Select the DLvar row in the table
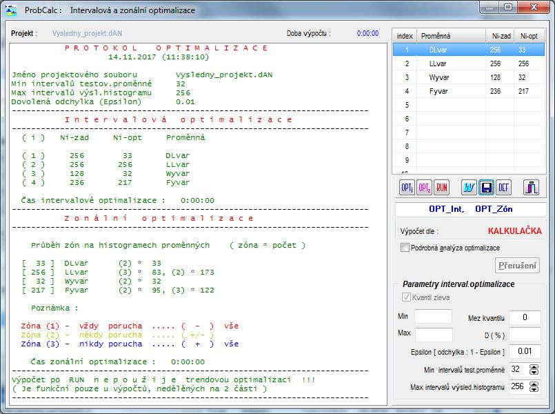The height and width of the screenshot is (414, 555). (469, 50)
